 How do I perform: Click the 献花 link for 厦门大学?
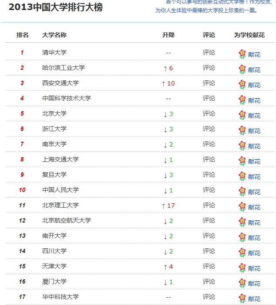[254, 284]
